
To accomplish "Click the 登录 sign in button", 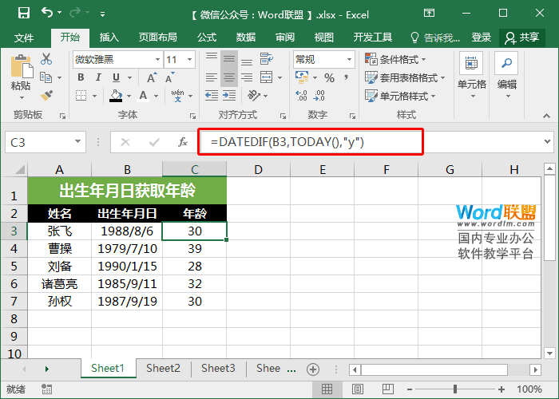I will click(x=482, y=38).
